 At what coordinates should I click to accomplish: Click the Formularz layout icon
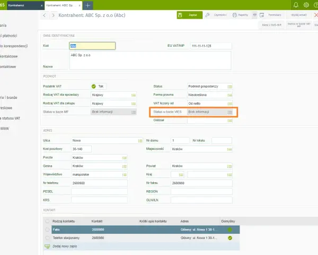[262, 15]
